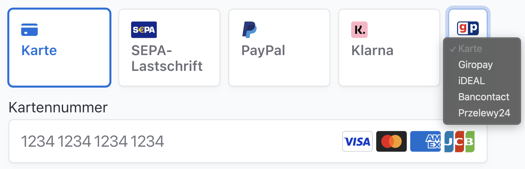Click the American Express brand icon
The width and height of the screenshot is (525, 169).
(x=425, y=141)
